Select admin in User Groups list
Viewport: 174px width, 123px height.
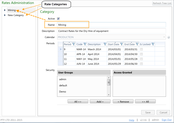pos(63,79)
